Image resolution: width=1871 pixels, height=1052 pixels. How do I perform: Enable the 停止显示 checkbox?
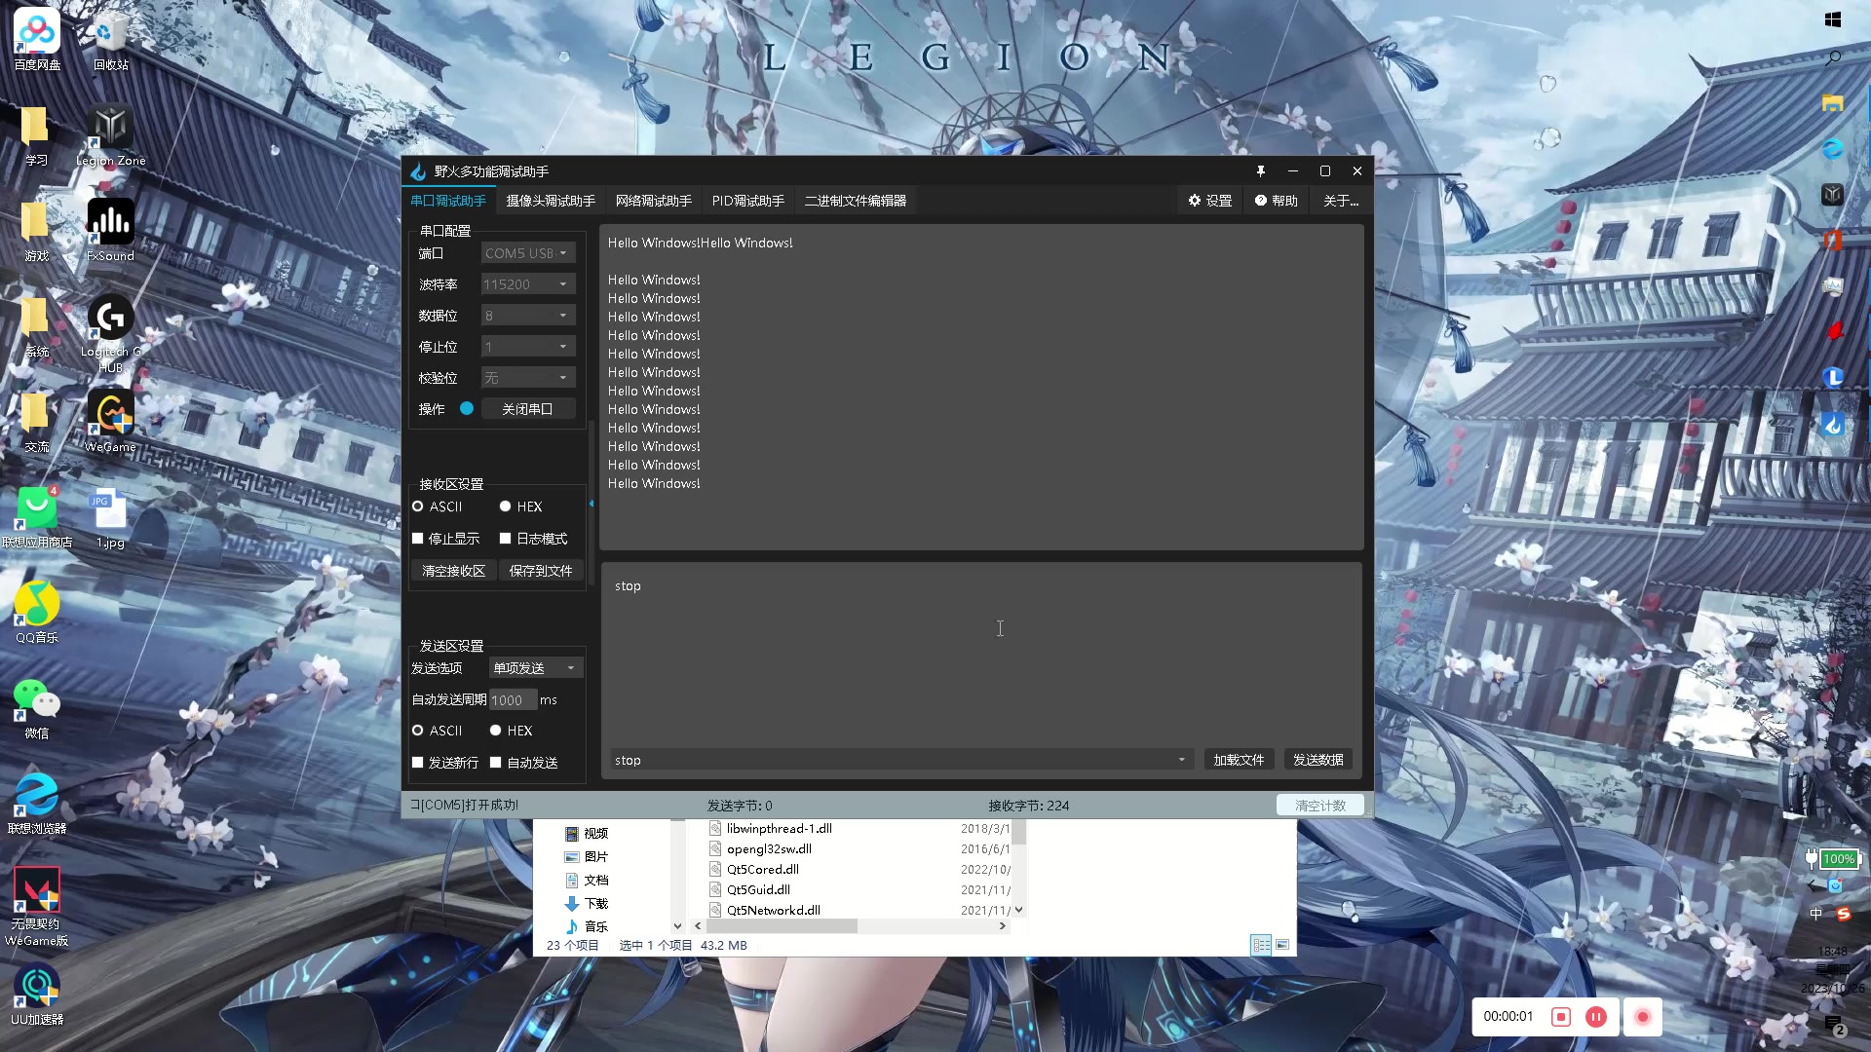click(418, 539)
